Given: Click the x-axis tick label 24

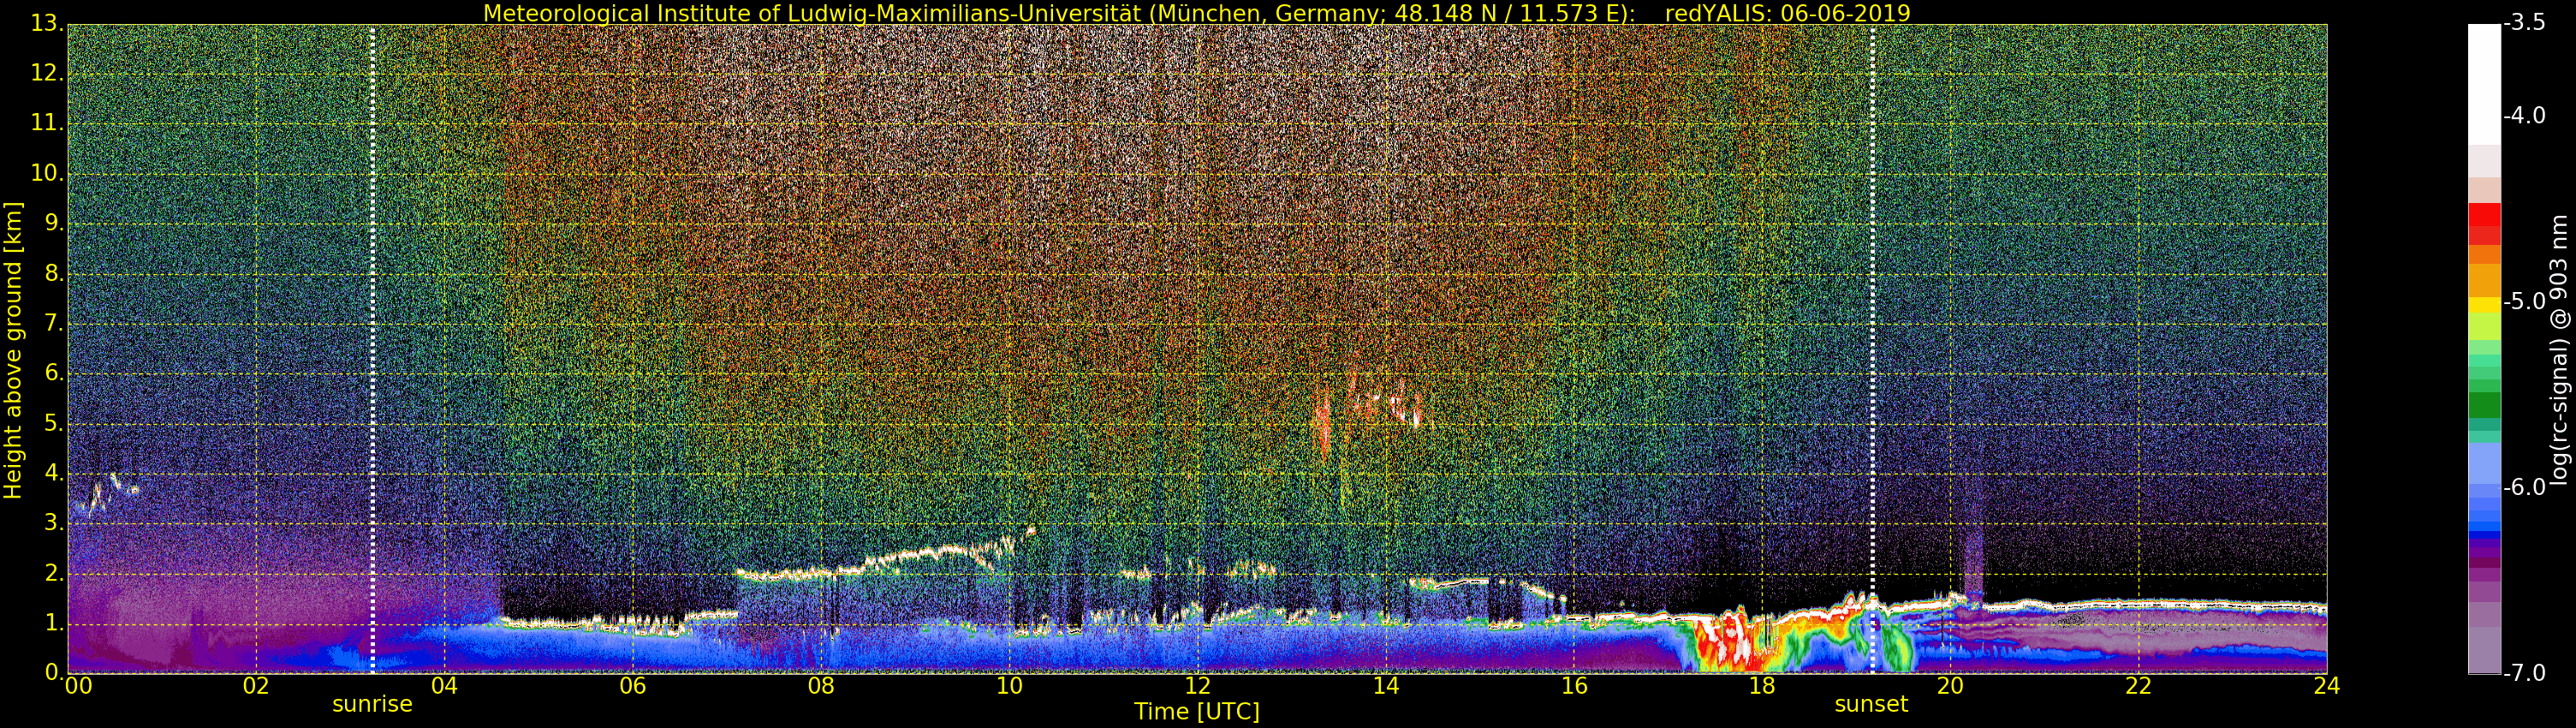Looking at the screenshot, I should click(2327, 686).
